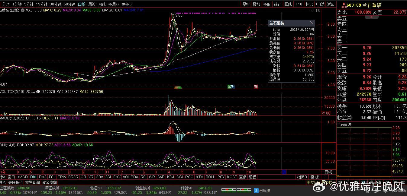Select the BRAR indicator tab
The width and height of the screenshot is (407, 196).
tap(73, 177)
